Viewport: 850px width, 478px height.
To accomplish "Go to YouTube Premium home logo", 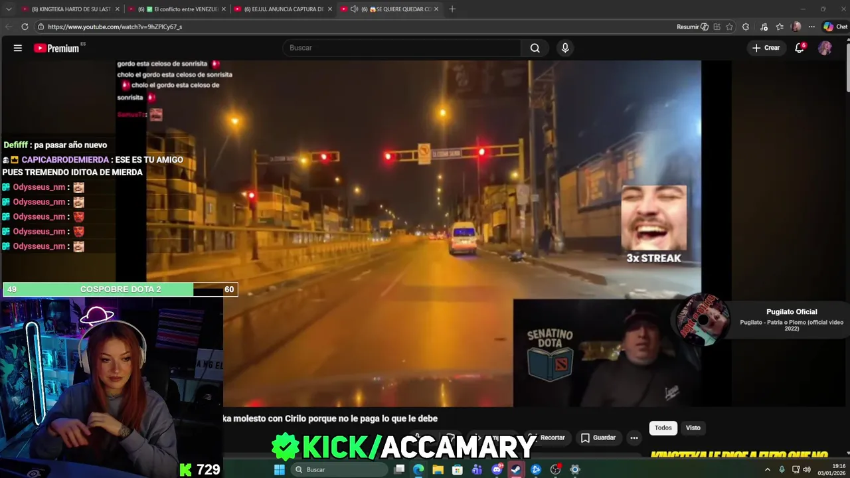I will tap(57, 48).
